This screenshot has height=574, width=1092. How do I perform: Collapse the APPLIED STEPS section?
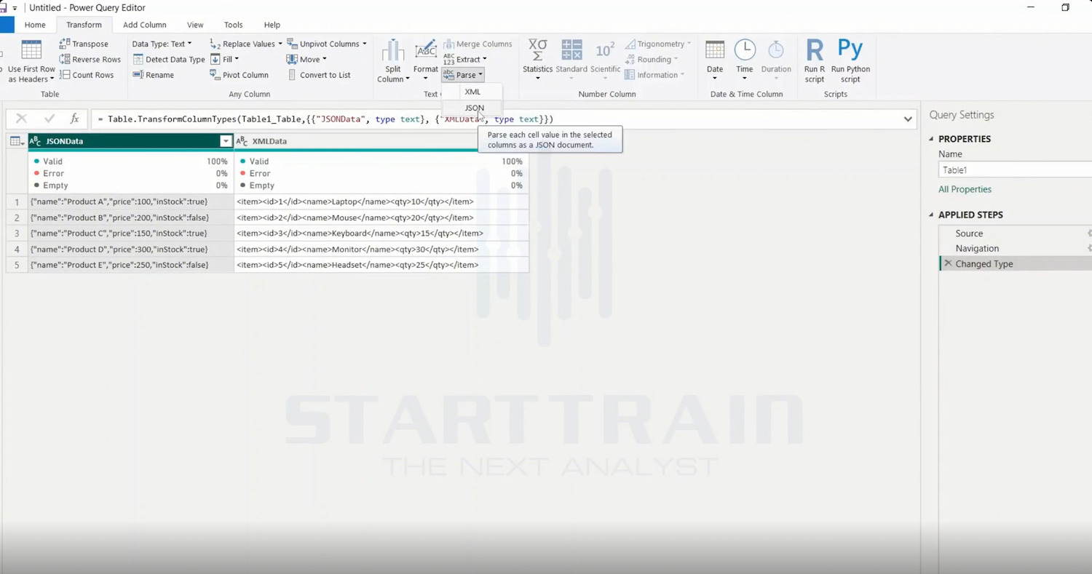[931, 215]
